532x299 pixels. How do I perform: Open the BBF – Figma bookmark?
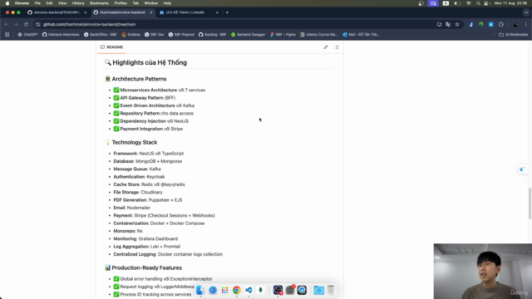(x=283, y=35)
